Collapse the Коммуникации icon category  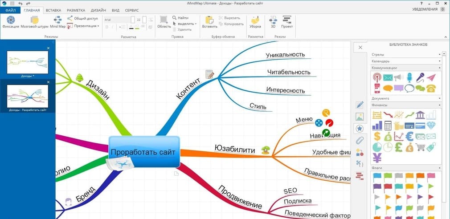pos(439,68)
